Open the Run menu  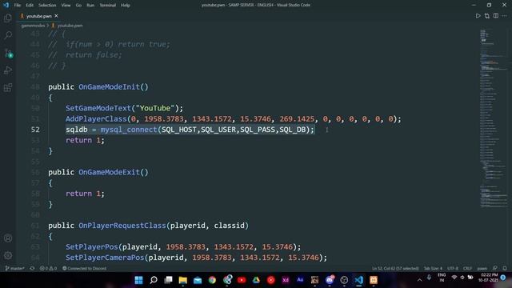pyautogui.click(x=90, y=5)
